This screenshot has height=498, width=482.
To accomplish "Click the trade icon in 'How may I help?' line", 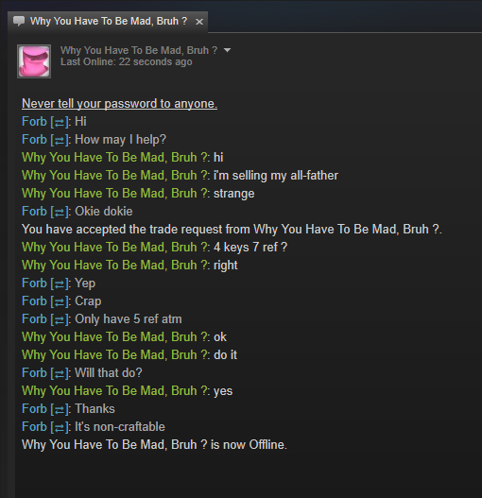I will click(60, 141).
